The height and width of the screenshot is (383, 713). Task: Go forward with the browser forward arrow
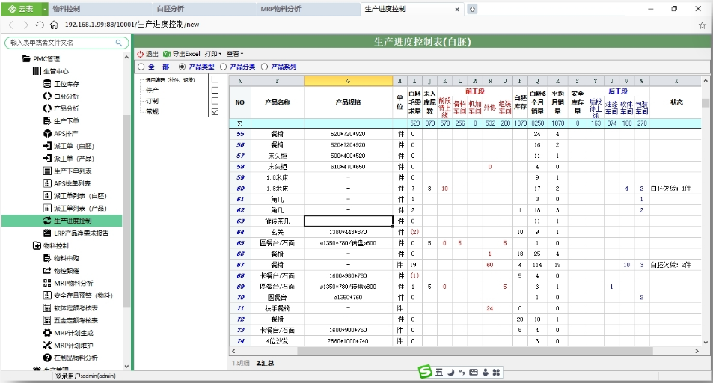[25, 25]
